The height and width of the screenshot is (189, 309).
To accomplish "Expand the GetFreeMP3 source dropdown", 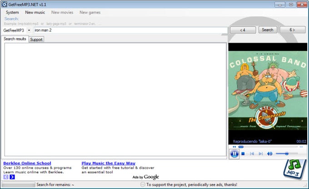I will pos(29,30).
